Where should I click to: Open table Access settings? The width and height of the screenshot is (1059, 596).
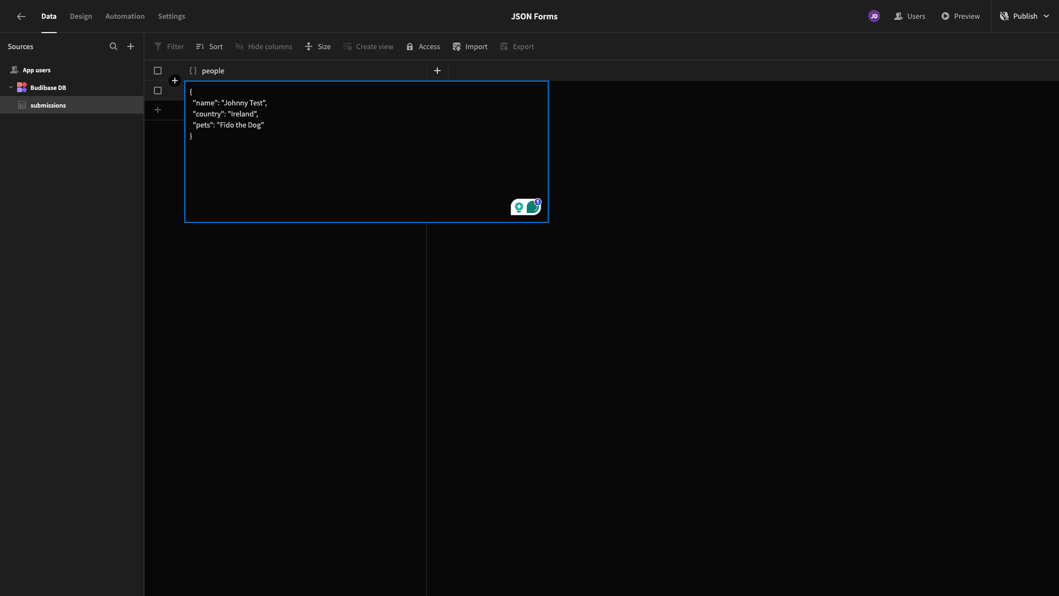click(423, 46)
